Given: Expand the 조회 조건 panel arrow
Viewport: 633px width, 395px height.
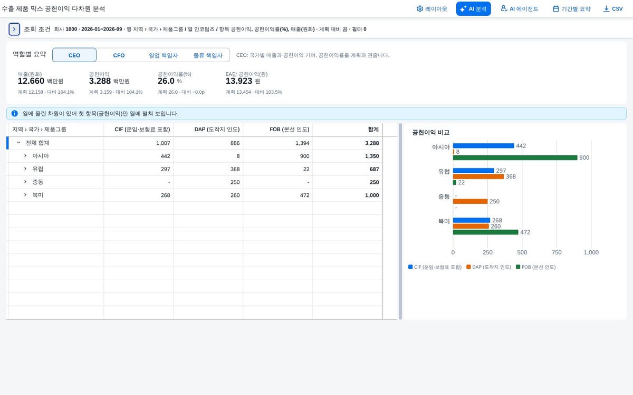Looking at the screenshot, I should pos(14,29).
